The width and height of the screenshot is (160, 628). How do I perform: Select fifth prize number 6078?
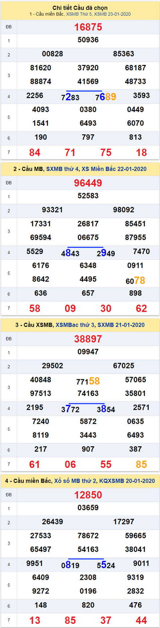click(x=135, y=281)
